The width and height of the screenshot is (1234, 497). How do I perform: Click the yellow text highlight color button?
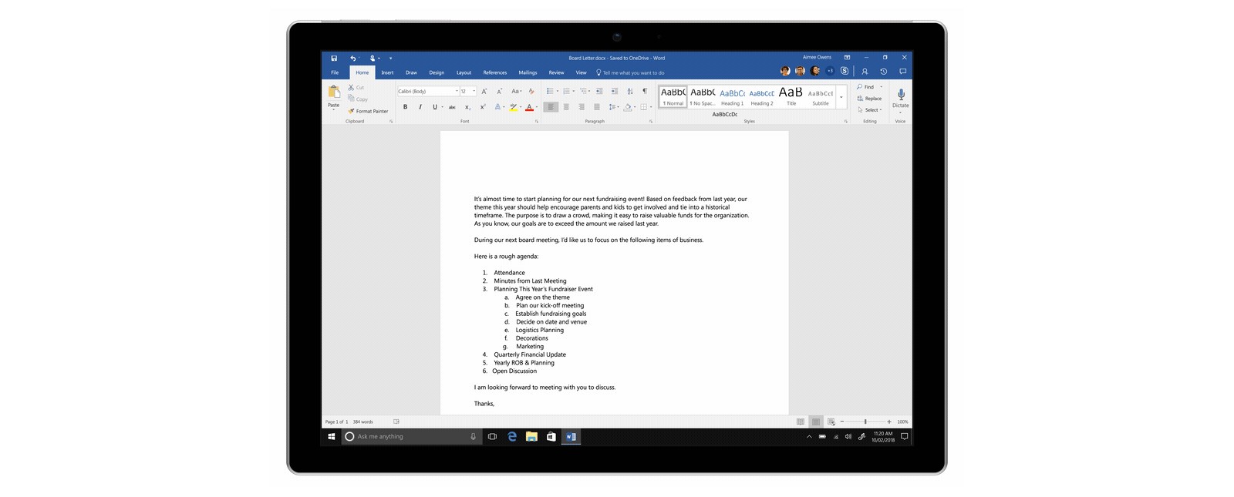[x=513, y=107]
